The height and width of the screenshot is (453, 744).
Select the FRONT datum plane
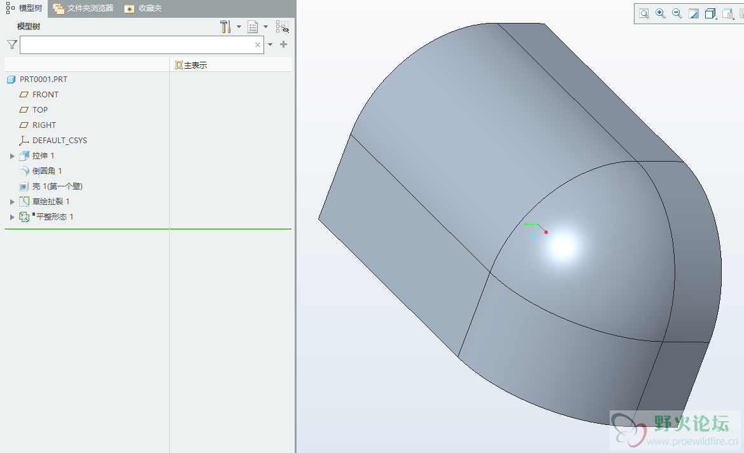click(x=45, y=94)
